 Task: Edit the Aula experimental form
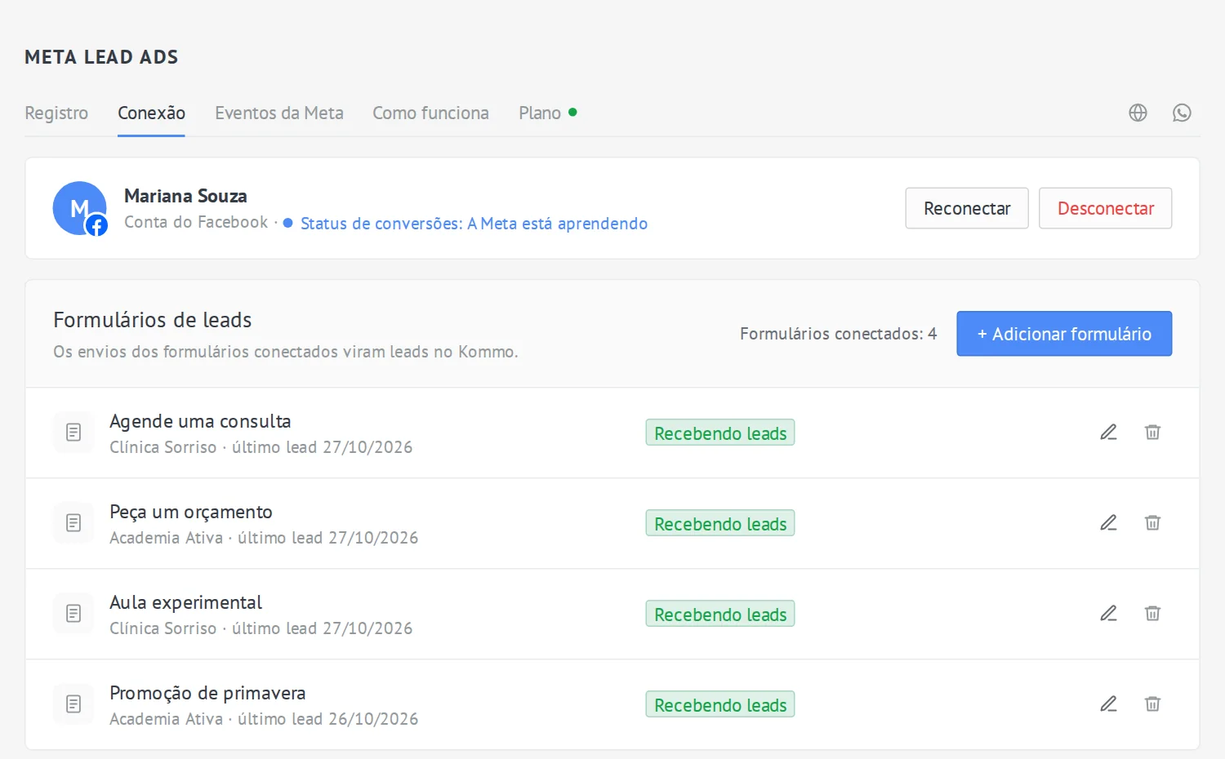[x=1108, y=613]
